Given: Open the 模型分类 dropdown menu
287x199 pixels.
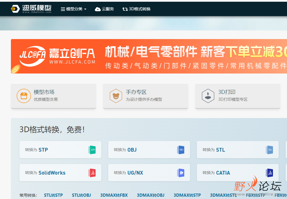Looking at the screenshot, I should pyautogui.click(x=73, y=9).
